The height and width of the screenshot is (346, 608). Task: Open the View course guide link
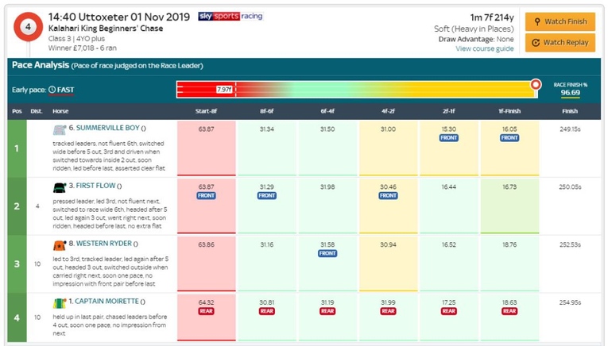[484, 48]
